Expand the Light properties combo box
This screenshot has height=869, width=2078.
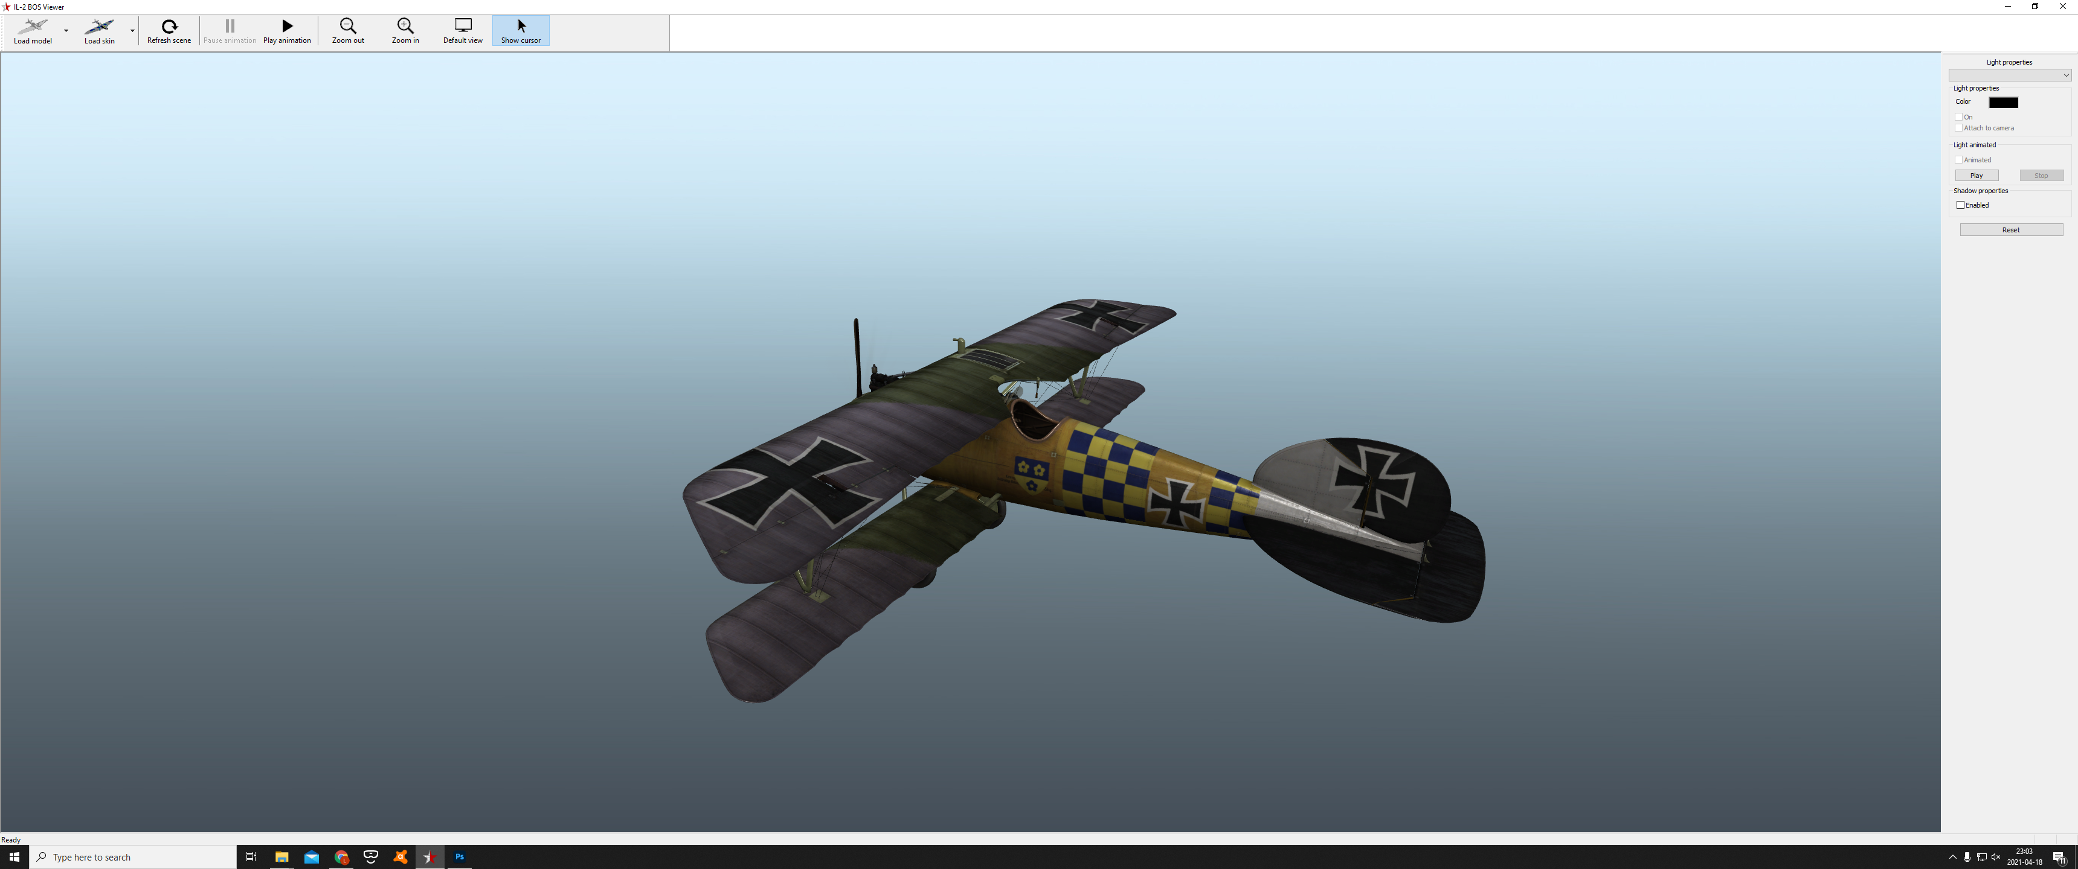point(2009,75)
